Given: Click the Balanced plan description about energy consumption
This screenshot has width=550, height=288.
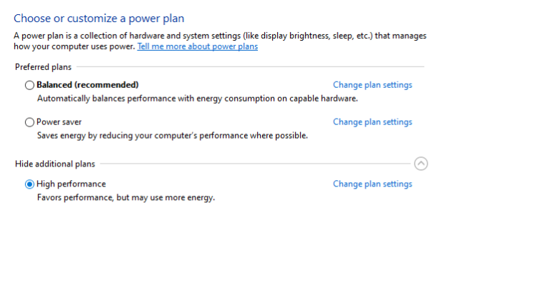Looking at the screenshot, I should point(198,99).
